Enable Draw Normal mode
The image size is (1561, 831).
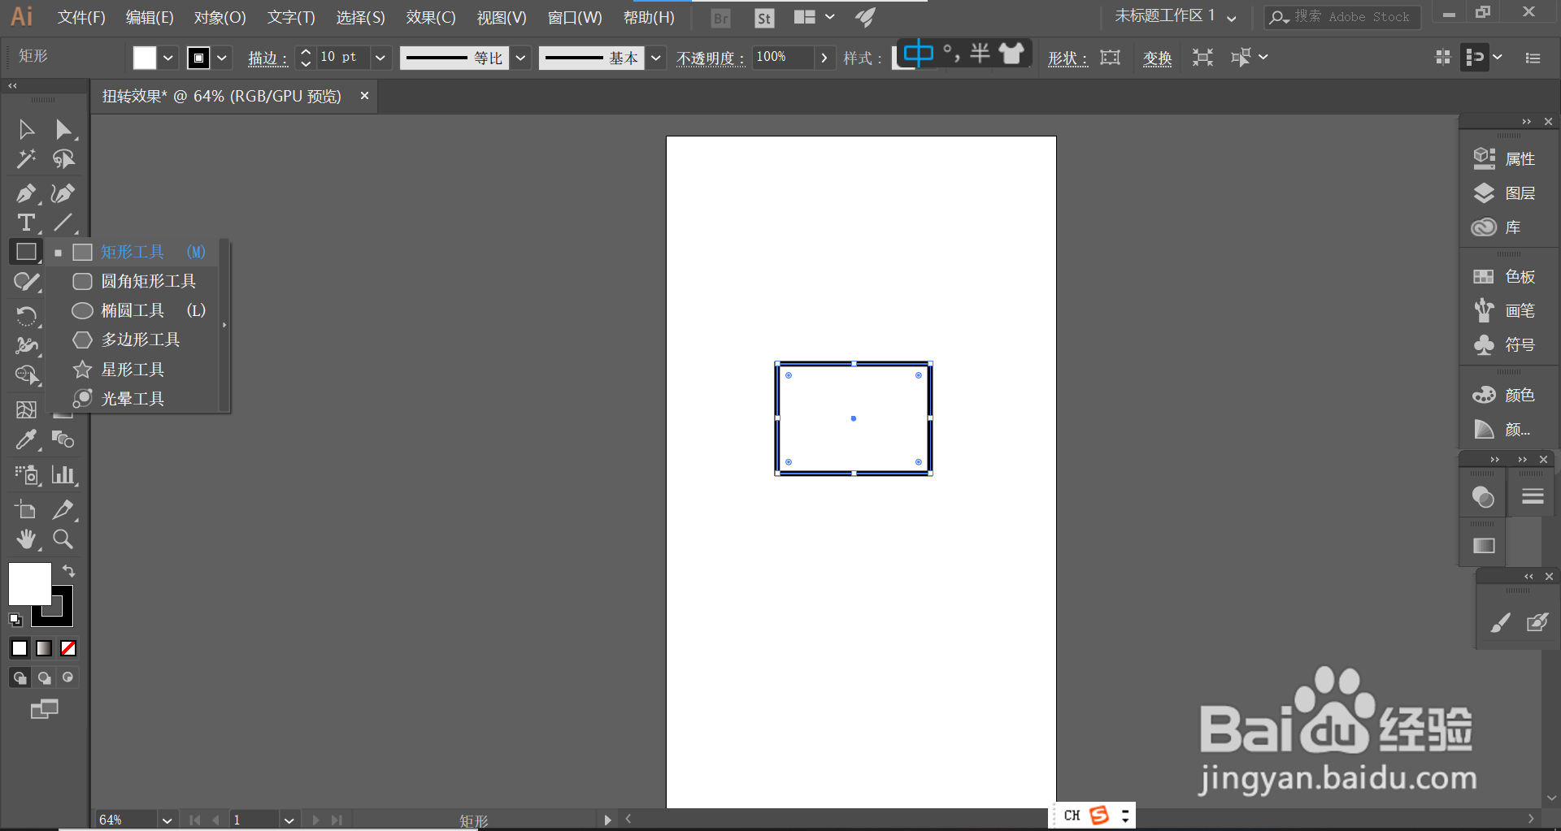20,677
